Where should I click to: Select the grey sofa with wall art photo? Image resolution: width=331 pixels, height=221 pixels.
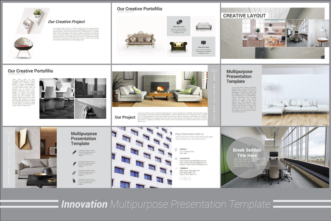(36, 157)
